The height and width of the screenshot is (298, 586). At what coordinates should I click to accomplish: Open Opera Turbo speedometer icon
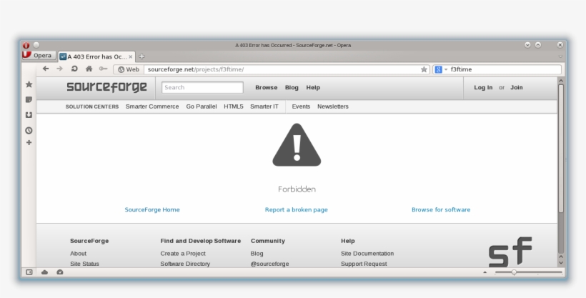coord(60,272)
